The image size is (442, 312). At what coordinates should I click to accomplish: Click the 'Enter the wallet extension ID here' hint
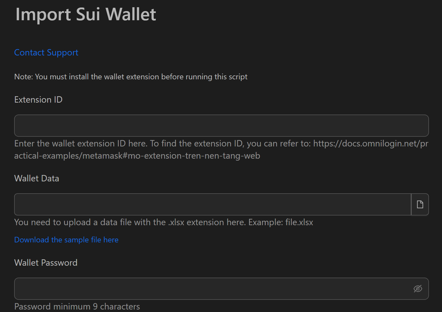click(x=81, y=143)
